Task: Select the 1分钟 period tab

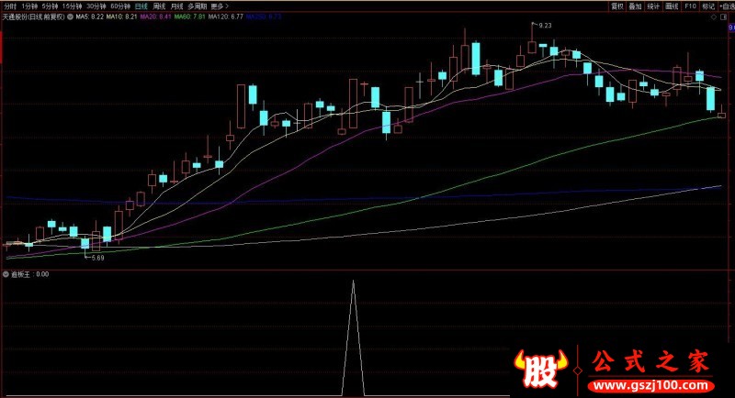Action: [29, 6]
